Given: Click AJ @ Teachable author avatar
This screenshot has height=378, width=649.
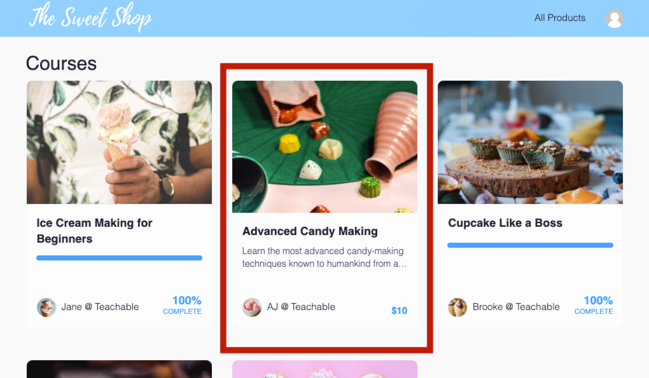Looking at the screenshot, I should click(252, 307).
